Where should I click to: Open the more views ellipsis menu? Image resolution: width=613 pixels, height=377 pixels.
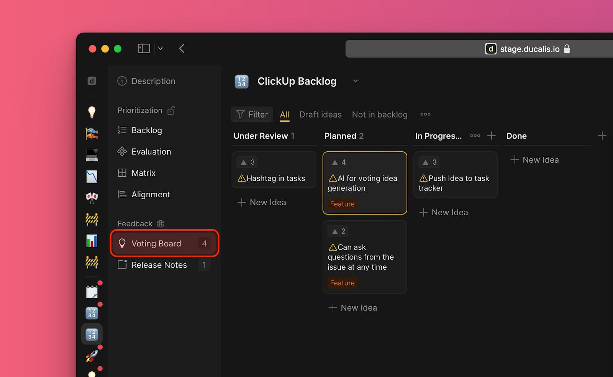tap(425, 115)
